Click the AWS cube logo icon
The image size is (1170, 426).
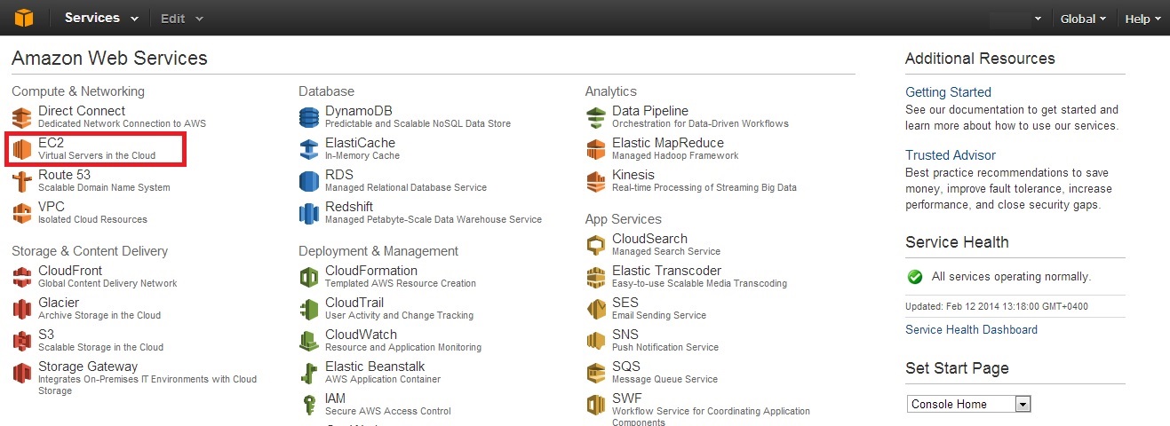click(23, 18)
